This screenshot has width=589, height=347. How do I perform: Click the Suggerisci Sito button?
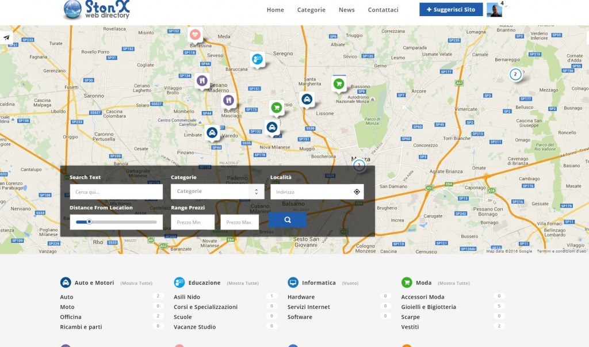tap(451, 9)
